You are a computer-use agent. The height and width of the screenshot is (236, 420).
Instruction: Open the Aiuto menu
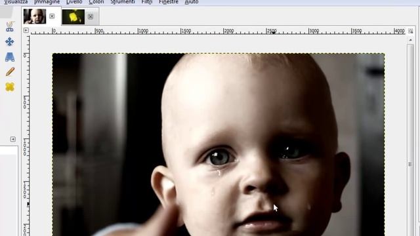pos(192,2)
